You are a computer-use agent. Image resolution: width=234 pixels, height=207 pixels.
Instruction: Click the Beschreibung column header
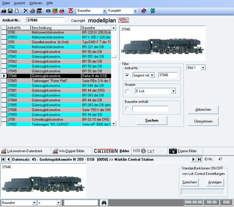56,28
